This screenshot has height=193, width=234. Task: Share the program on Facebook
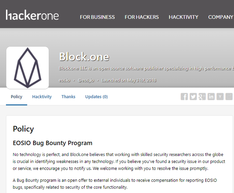(184, 97)
